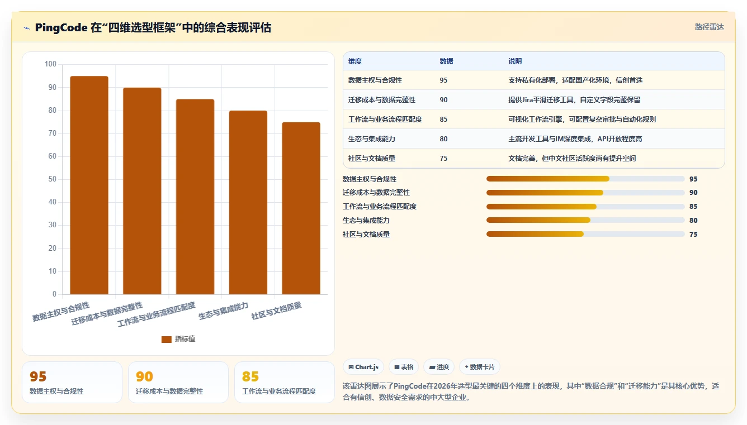Click the chart x-axis label 社区与文档质量
This screenshot has width=747, height=425.
point(277,311)
